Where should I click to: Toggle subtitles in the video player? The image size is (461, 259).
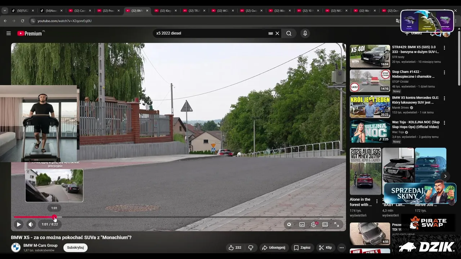pyautogui.click(x=302, y=224)
